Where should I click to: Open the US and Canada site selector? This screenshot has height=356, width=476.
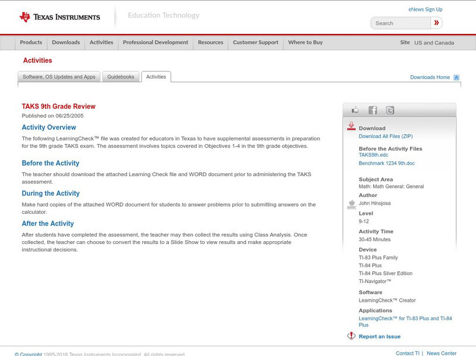pyautogui.click(x=434, y=43)
